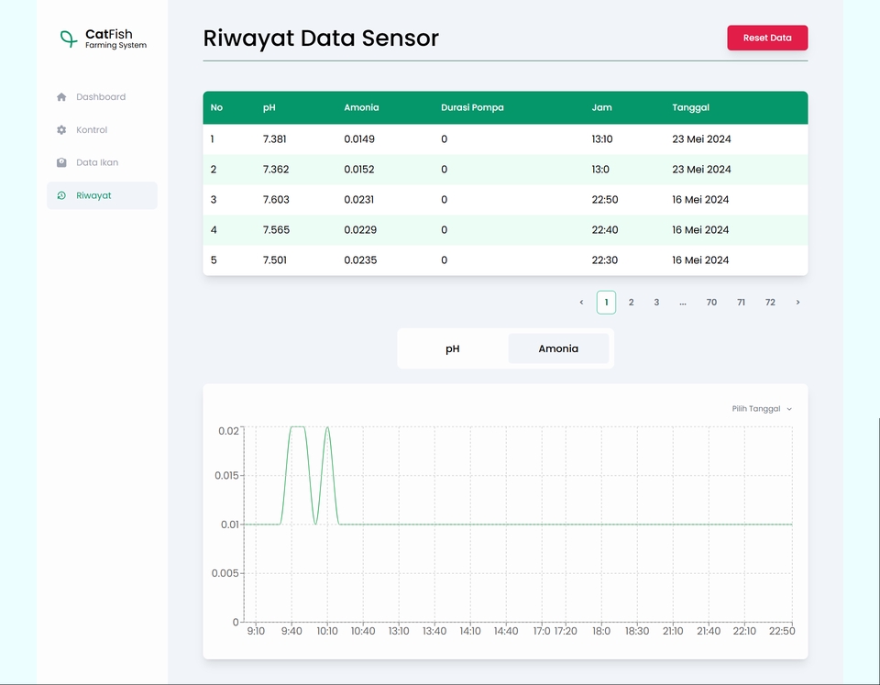Open the Dashboard menu item
Viewport: 880px width, 685px height.
coord(101,97)
